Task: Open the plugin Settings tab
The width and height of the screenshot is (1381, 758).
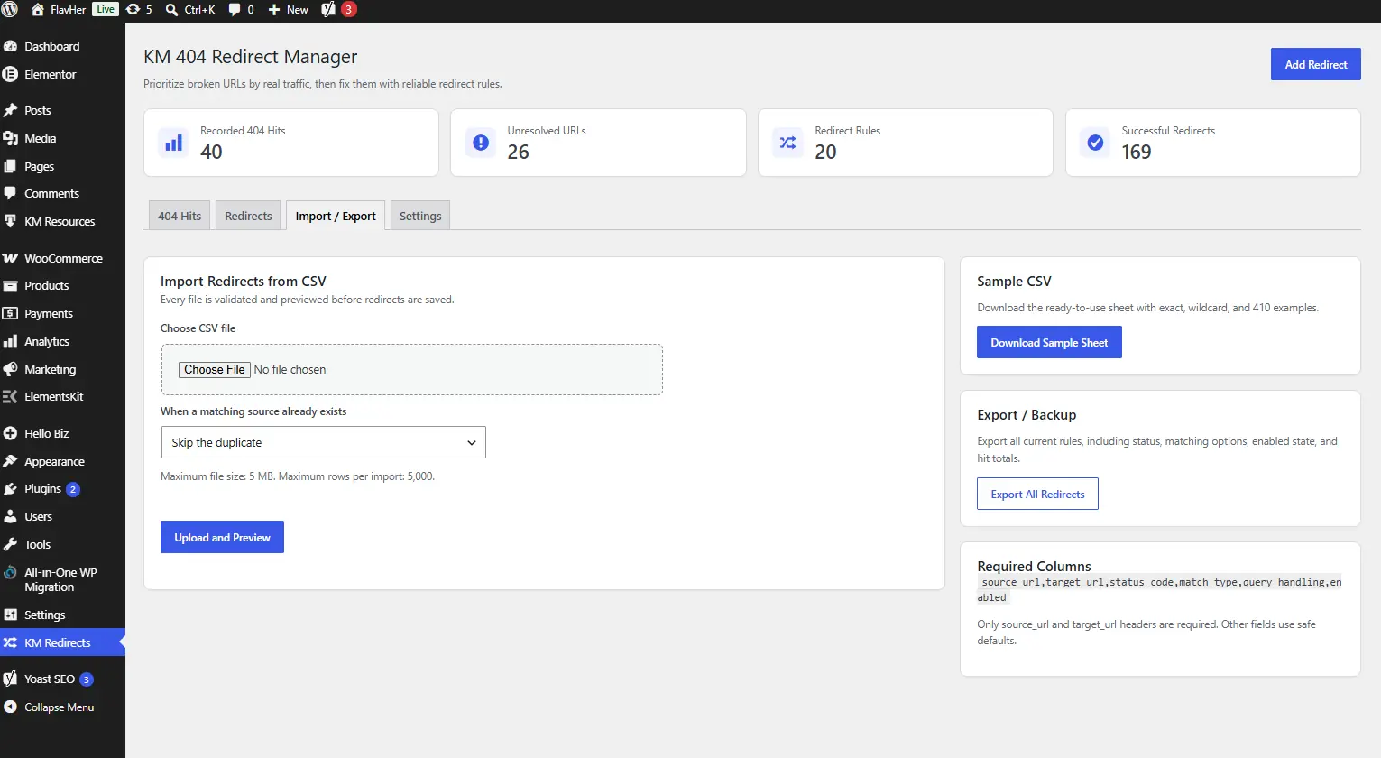Action: click(x=420, y=216)
